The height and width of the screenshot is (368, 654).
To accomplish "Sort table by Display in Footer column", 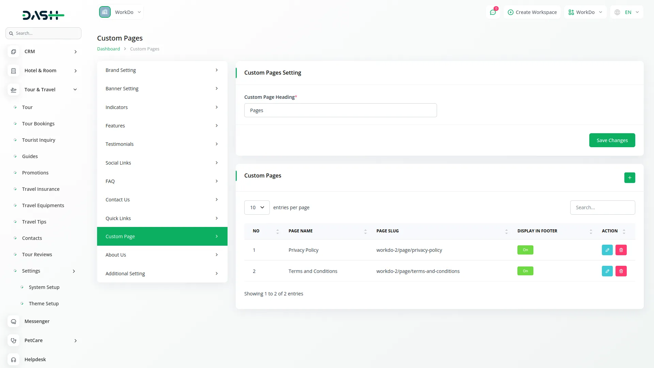I will tap(591, 231).
